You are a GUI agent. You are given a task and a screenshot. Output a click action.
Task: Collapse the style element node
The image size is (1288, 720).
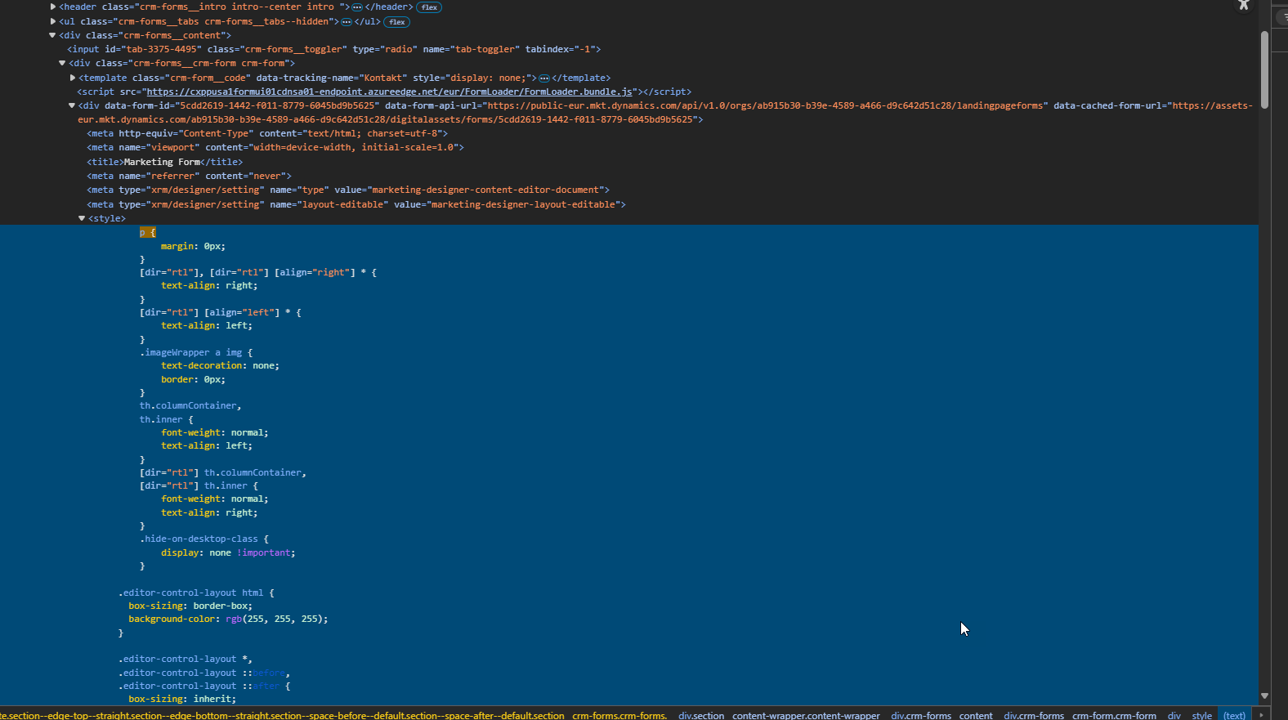tap(82, 218)
